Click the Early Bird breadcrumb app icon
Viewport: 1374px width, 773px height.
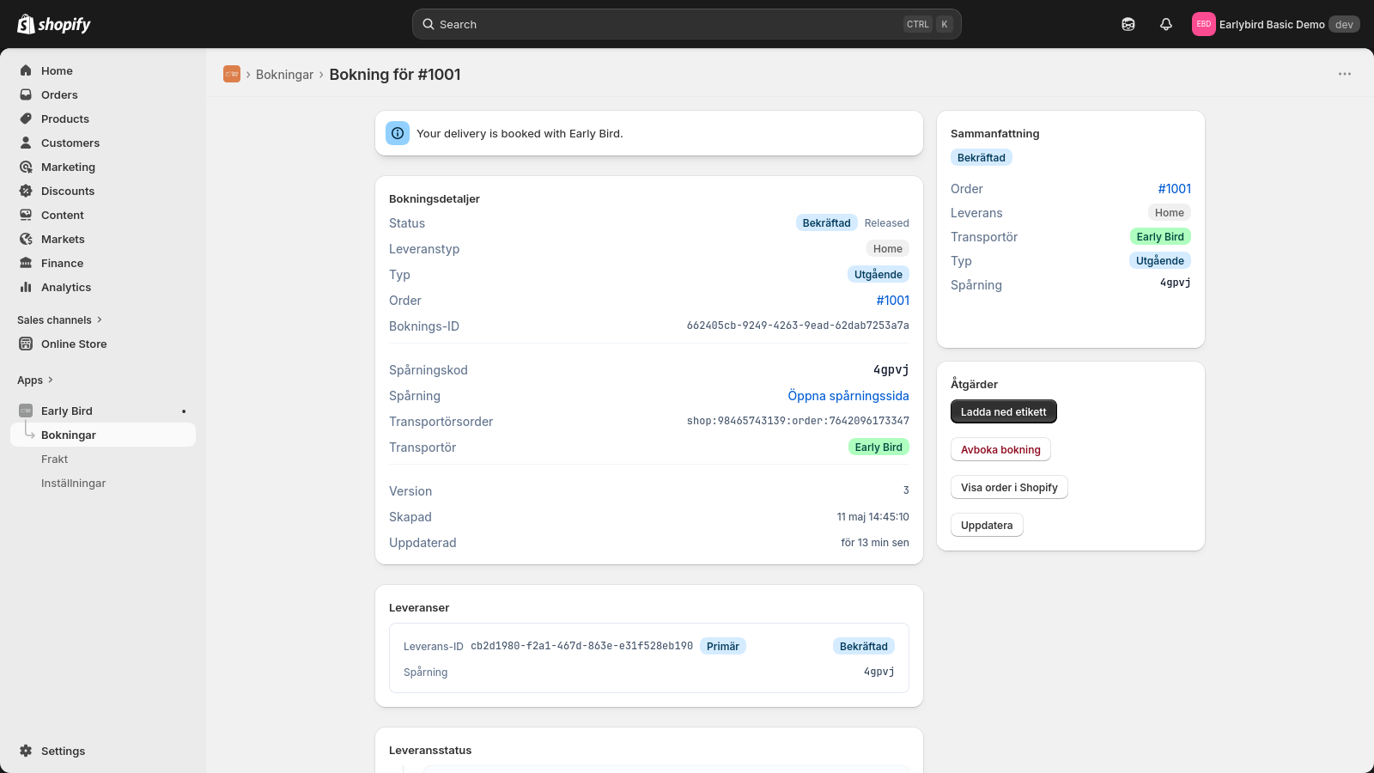tap(232, 74)
